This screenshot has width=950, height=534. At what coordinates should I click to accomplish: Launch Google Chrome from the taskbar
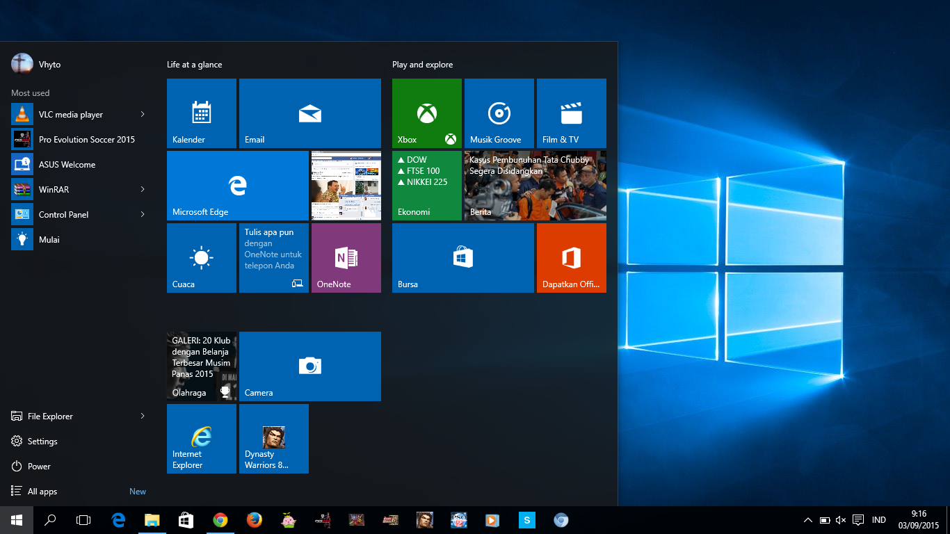220,520
